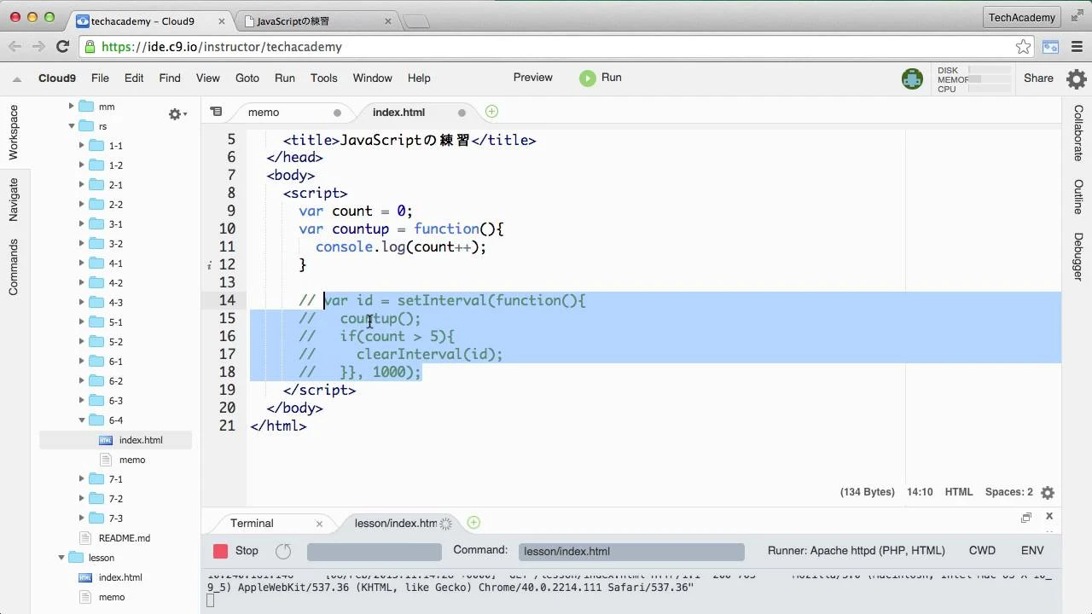Click the Preview button
Viewport: 1092px width, 614px height.
pyautogui.click(x=532, y=78)
